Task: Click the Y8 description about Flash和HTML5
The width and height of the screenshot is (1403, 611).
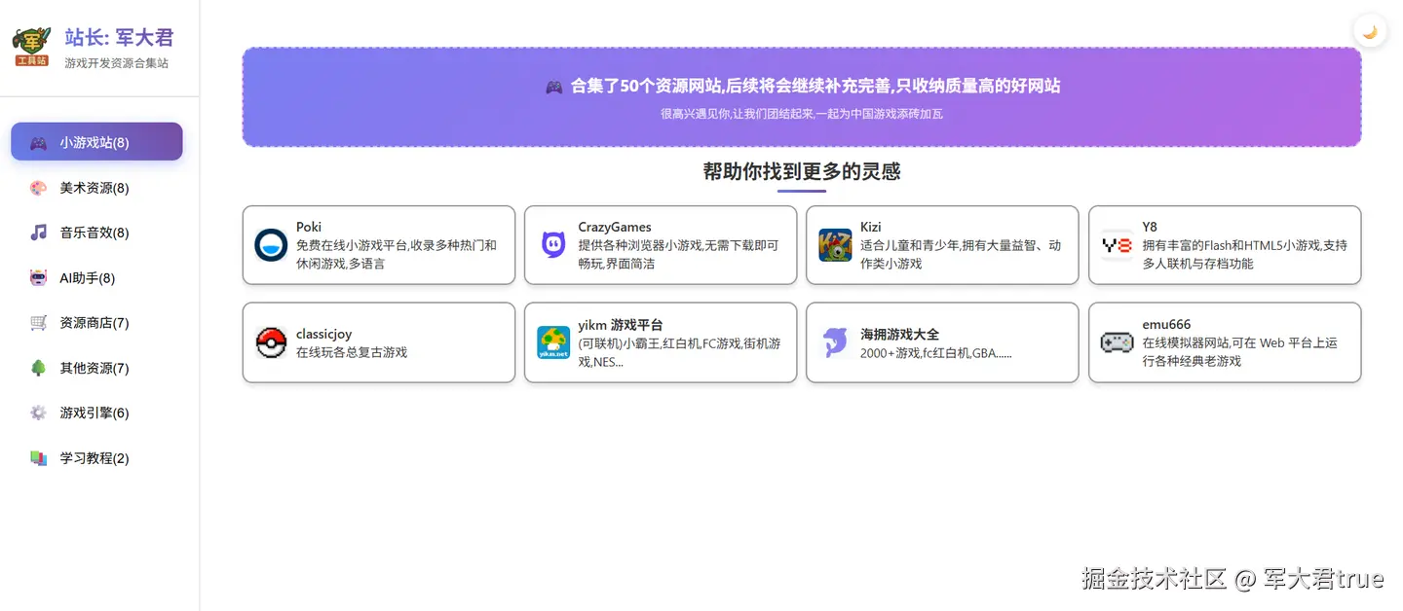Action: (1244, 254)
